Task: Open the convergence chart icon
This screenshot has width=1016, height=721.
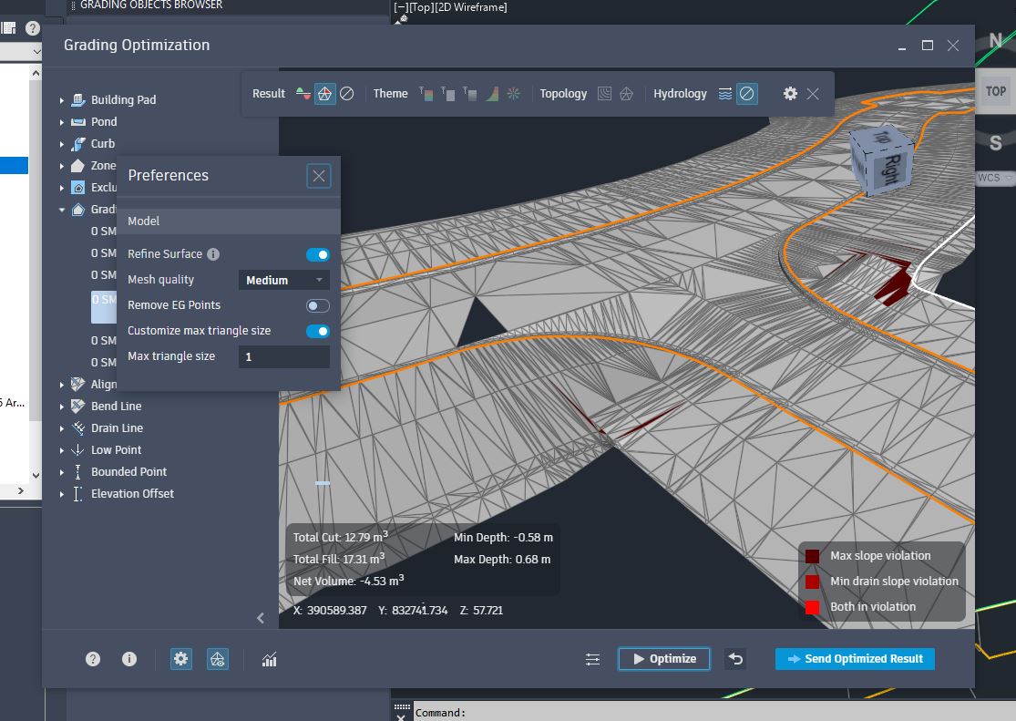Action: (269, 659)
